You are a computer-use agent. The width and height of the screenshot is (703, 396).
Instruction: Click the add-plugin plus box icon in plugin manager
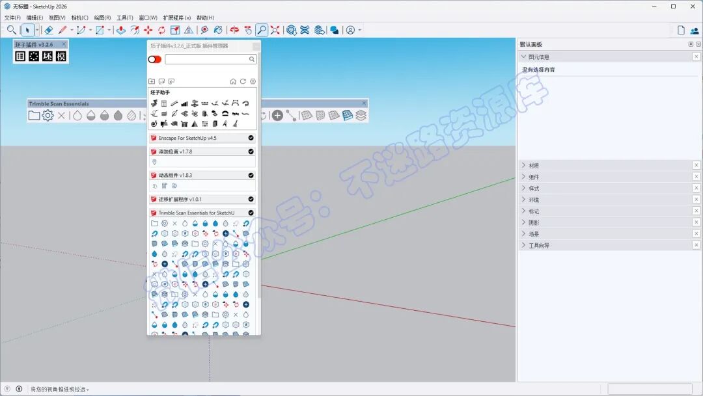pyautogui.click(x=152, y=81)
